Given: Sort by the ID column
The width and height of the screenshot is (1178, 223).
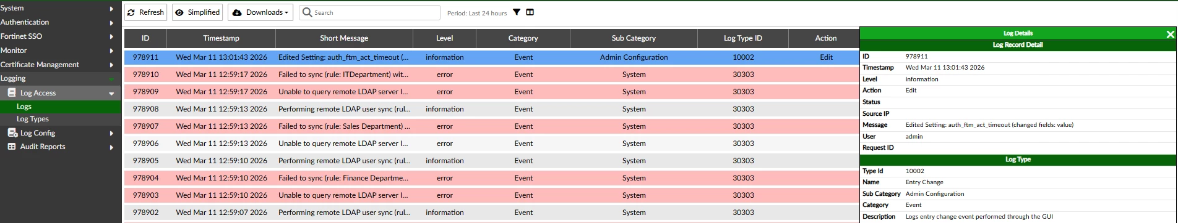Looking at the screenshot, I should (x=145, y=38).
